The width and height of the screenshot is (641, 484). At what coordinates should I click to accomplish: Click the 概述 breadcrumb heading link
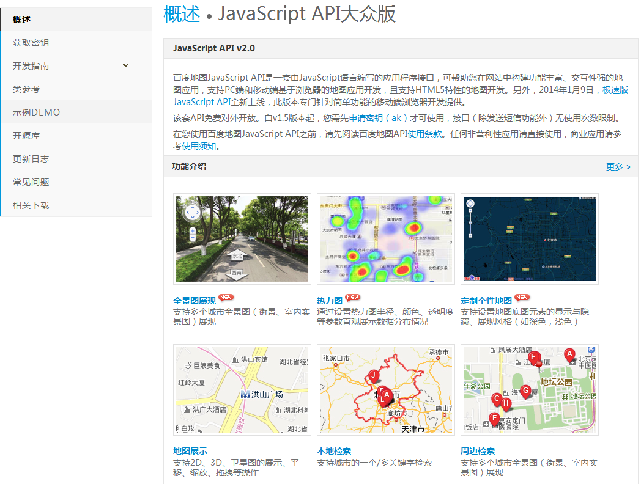pos(182,14)
